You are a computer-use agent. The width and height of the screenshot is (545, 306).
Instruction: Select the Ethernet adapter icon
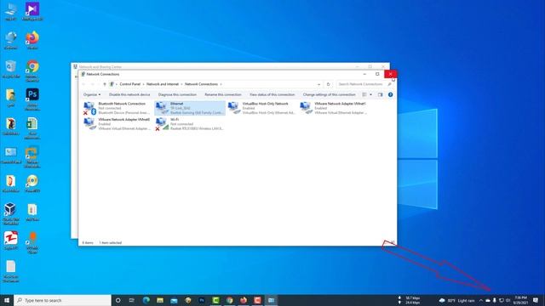coord(161,108)
